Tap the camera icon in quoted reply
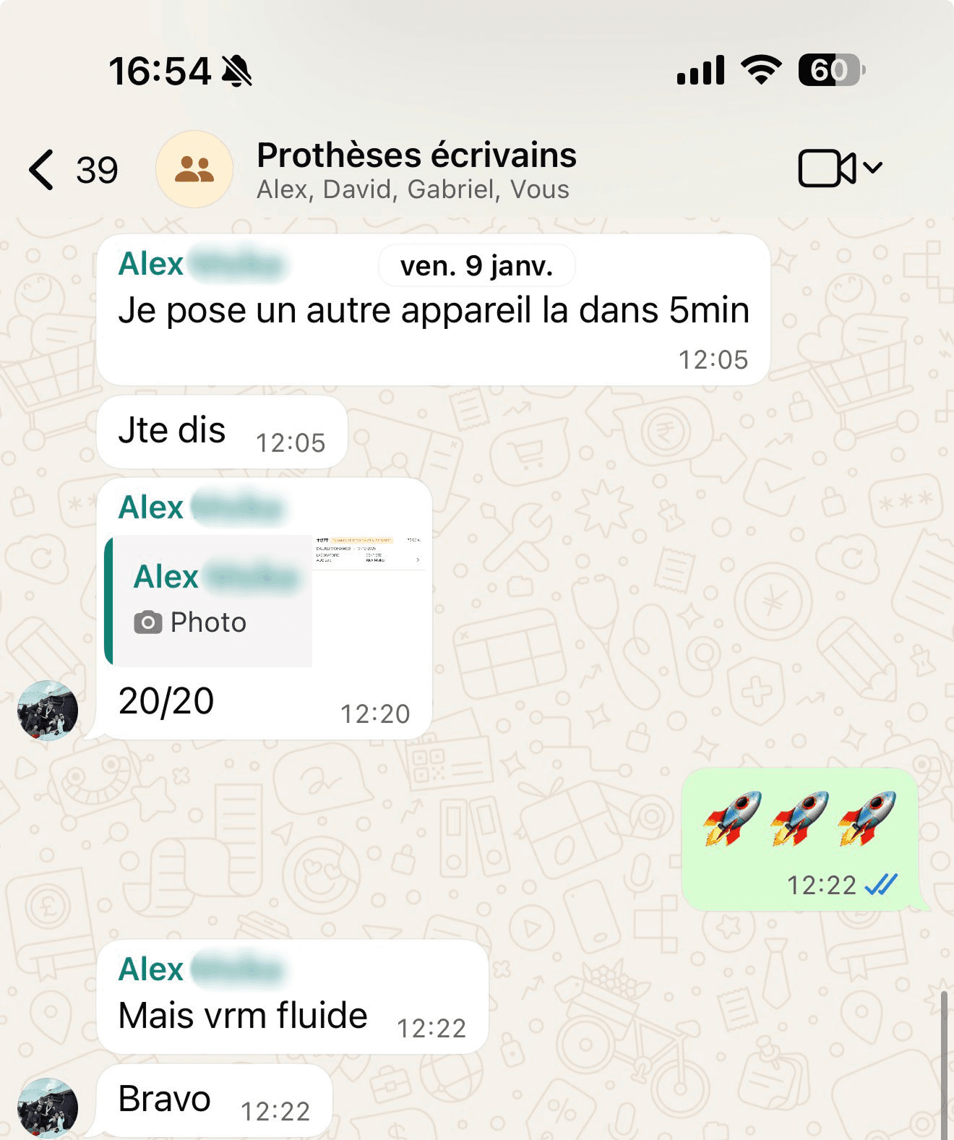954x1140 pixels. pos(148,622)
